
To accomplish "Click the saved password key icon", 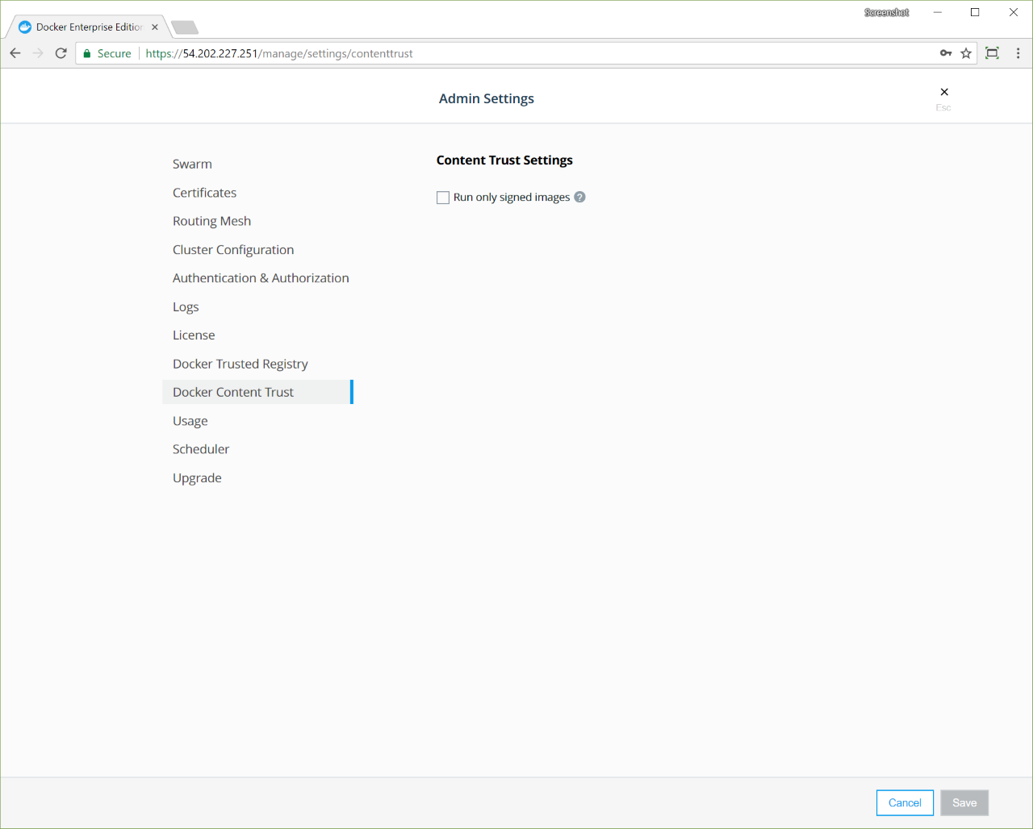I will (946, 53).
